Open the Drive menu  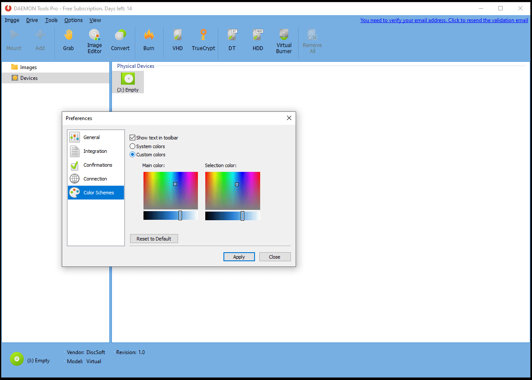[x=32, y=20]
